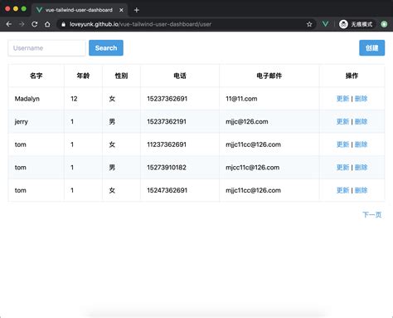Click the 电话 column header
This screenshot has height=318, width=393.
pyautogui.click(x=180, y=76)
